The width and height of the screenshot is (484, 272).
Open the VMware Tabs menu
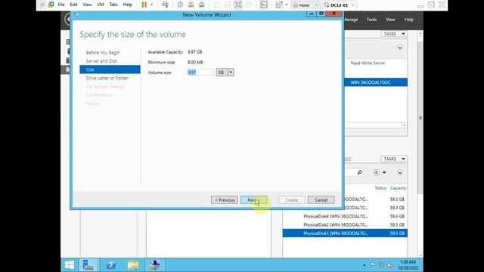pos(113,5)
